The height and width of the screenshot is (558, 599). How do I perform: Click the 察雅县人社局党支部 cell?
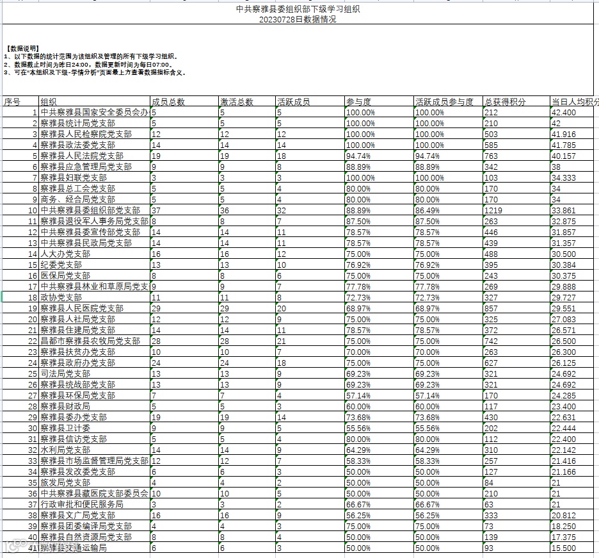pos(94,319)
